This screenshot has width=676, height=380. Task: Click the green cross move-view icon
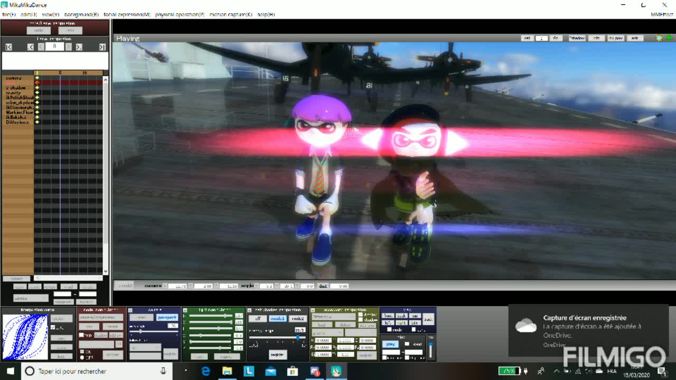(669, 38)
